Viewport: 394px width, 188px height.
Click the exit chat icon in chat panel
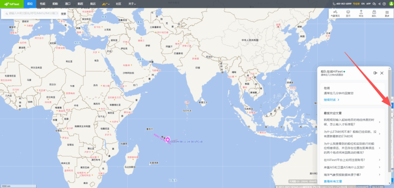(x=375, y=73)
